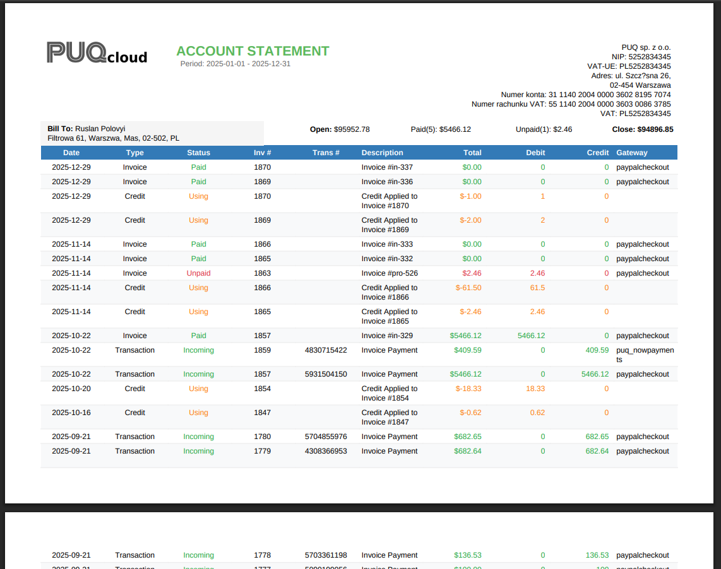The height and width of the screenshot is (569, 721).
Task: Select transaction number 4830715422
Action: point(326,350)
